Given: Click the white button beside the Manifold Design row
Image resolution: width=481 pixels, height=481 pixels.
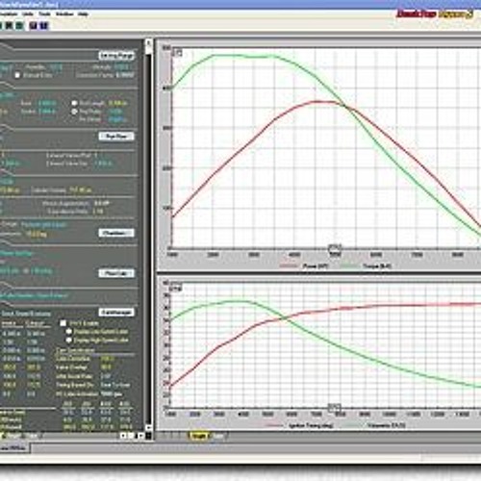Looking at the screenshot, I should tap(116, 233).
